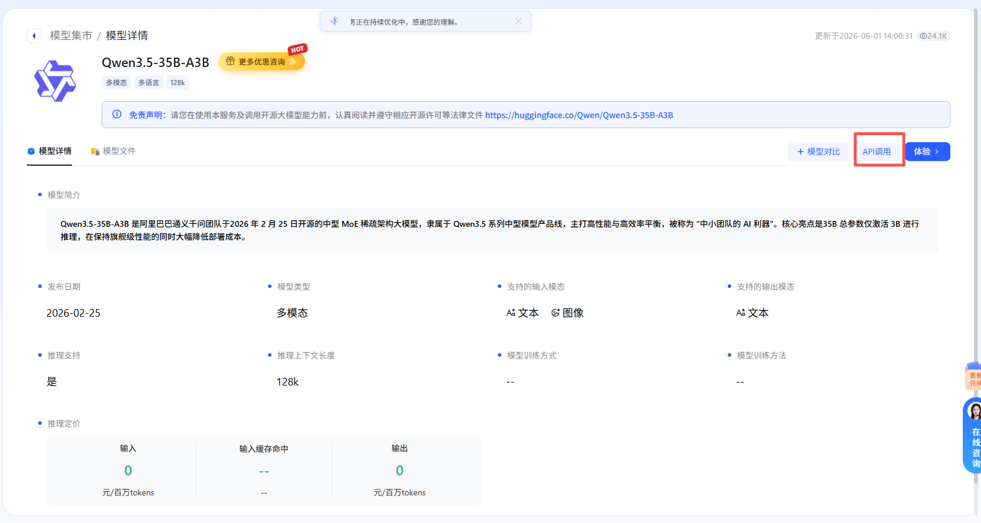Click the 多语言 tag
Screen dimensions: 981x523
(x=149, y=83)
